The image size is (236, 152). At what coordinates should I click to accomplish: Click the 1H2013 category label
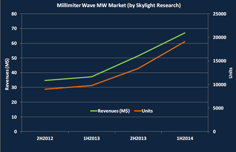pyautogui.click(x=92, y=138)
